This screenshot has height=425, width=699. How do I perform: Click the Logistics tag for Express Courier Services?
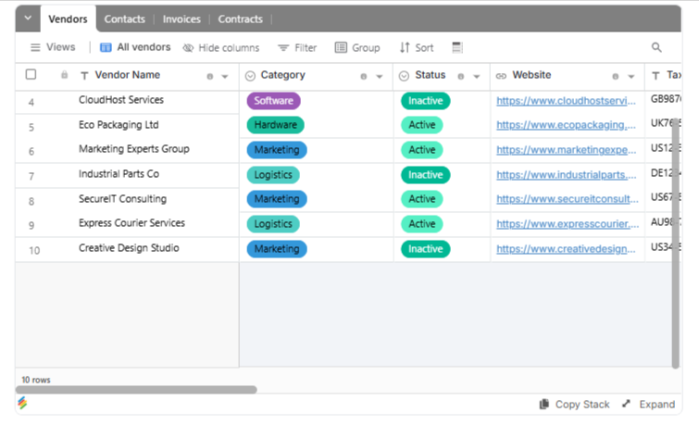point(273,224)
